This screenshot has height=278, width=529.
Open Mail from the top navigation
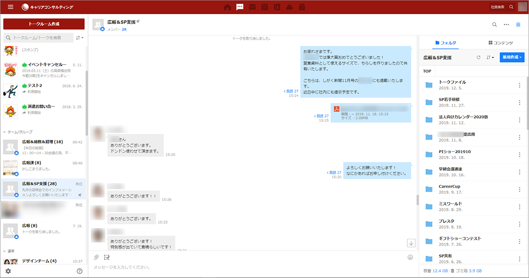(252, 7)
